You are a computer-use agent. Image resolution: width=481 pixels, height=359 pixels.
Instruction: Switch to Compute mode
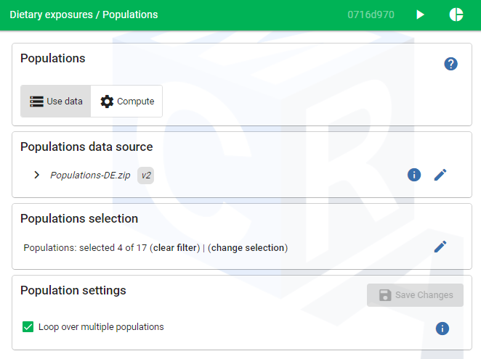coord(127,102)
